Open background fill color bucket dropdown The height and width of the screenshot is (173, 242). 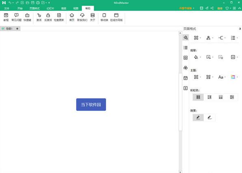(197, 57)
